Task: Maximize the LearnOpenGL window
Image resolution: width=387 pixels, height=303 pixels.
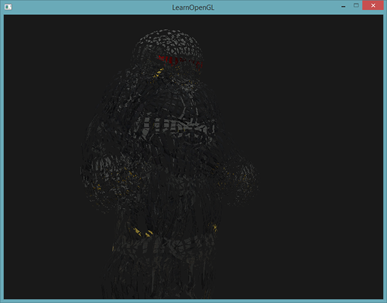Action: pyautogui.click(x=355, y=6)
